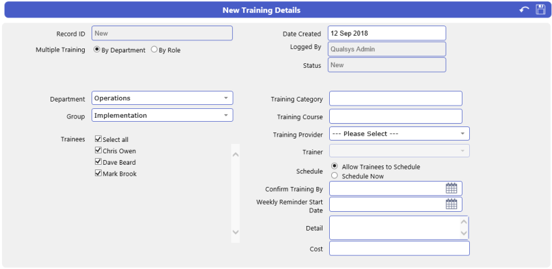Click the Status field showing New
Image resolution: width=552 pixels, height=269 pixels.
click(387, 65)
